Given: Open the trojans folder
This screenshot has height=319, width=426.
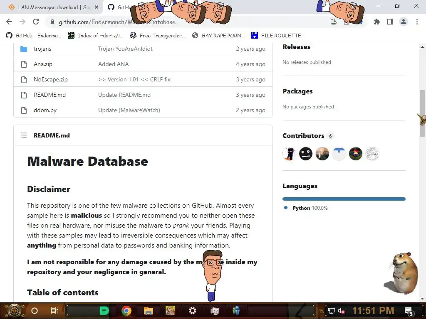Looking at the screenshot, I should click(x=42, y=49).
